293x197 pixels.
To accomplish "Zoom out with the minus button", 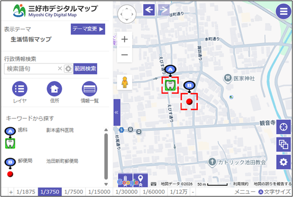I will pos(124,54).
